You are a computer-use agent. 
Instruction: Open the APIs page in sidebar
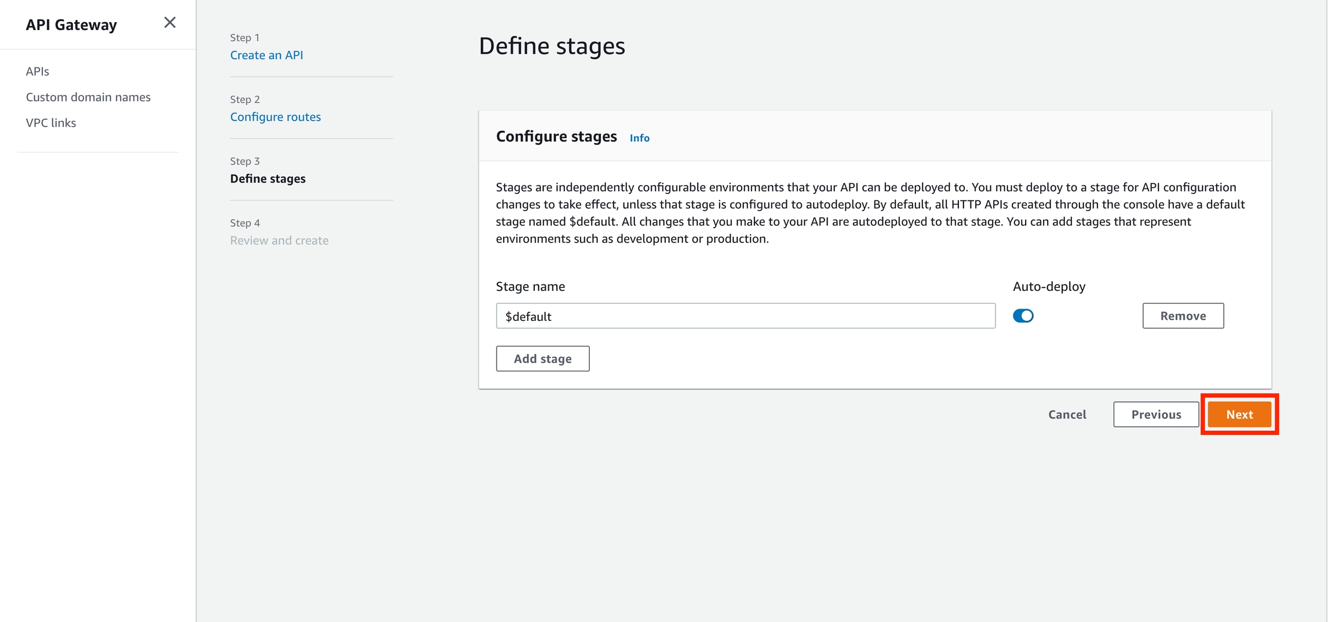coord(38,71)
